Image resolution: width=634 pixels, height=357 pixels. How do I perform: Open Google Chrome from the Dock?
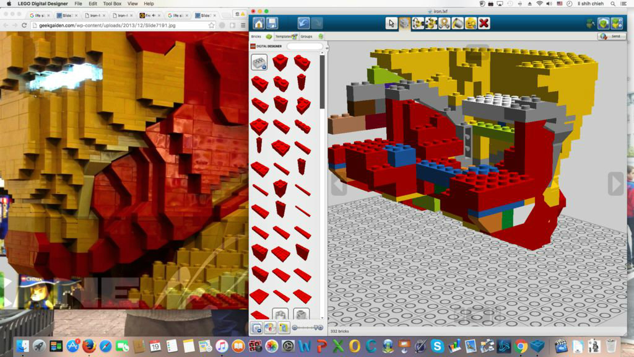521,346
